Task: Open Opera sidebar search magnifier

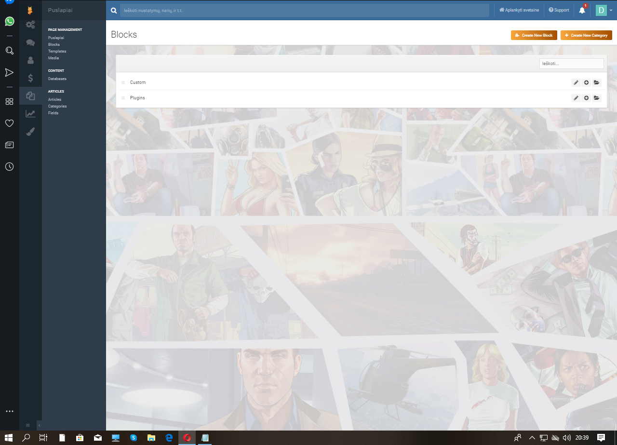Action: [x=9, y=51]
